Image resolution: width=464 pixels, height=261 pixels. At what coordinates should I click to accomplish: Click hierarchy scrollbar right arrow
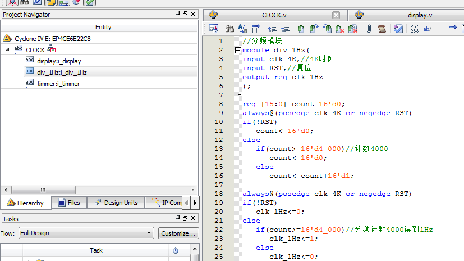192,190
